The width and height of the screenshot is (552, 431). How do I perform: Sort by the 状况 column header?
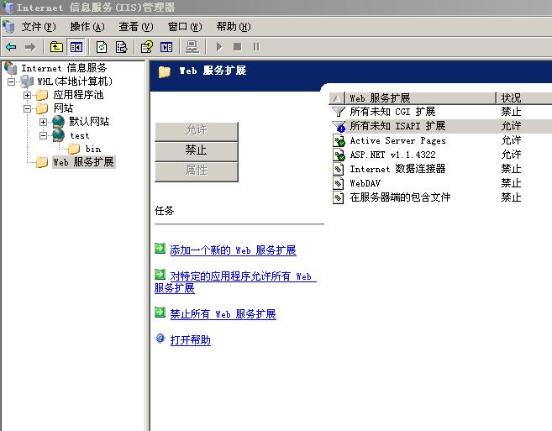[x=524, y=98]
